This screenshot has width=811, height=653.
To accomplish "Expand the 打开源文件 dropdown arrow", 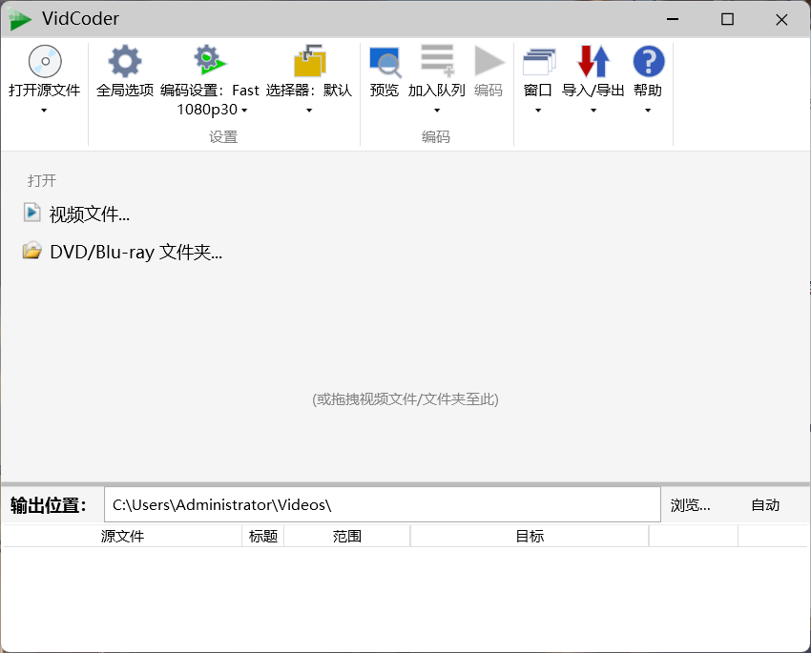I will pos(44,112).
